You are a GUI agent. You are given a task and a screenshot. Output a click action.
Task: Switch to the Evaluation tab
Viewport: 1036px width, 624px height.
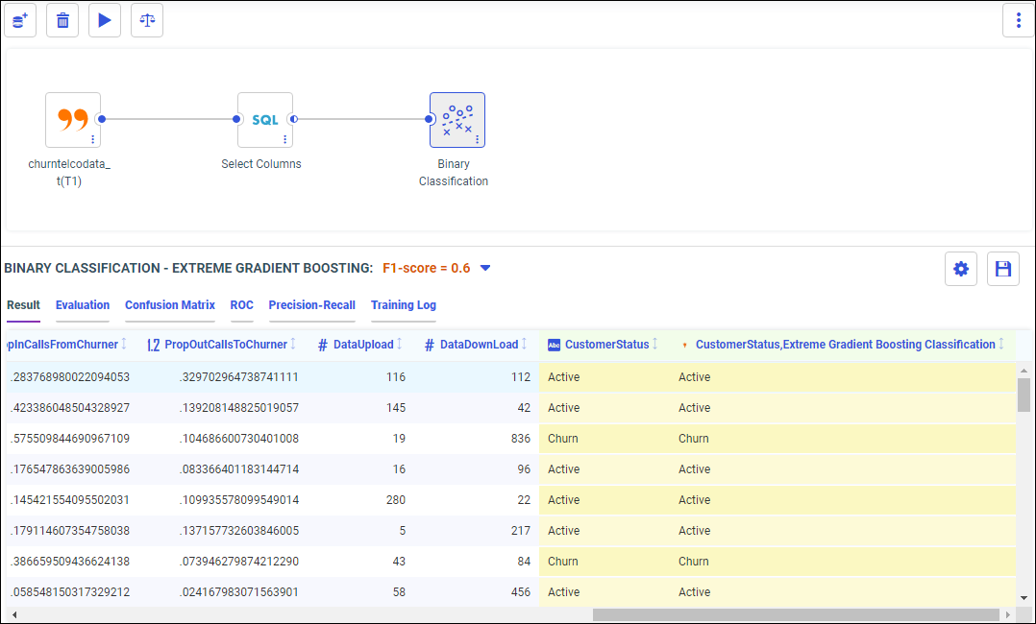[83, 305]
